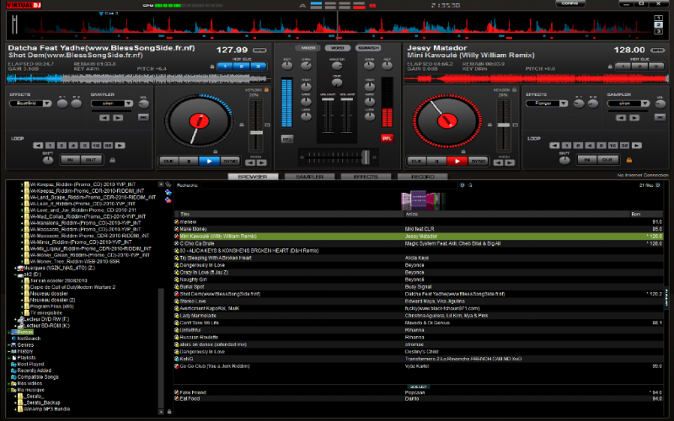Viewport: 674px width, 421px height.
Task: Disable the red PFL on right channel
Action: [x=387, y=138]
